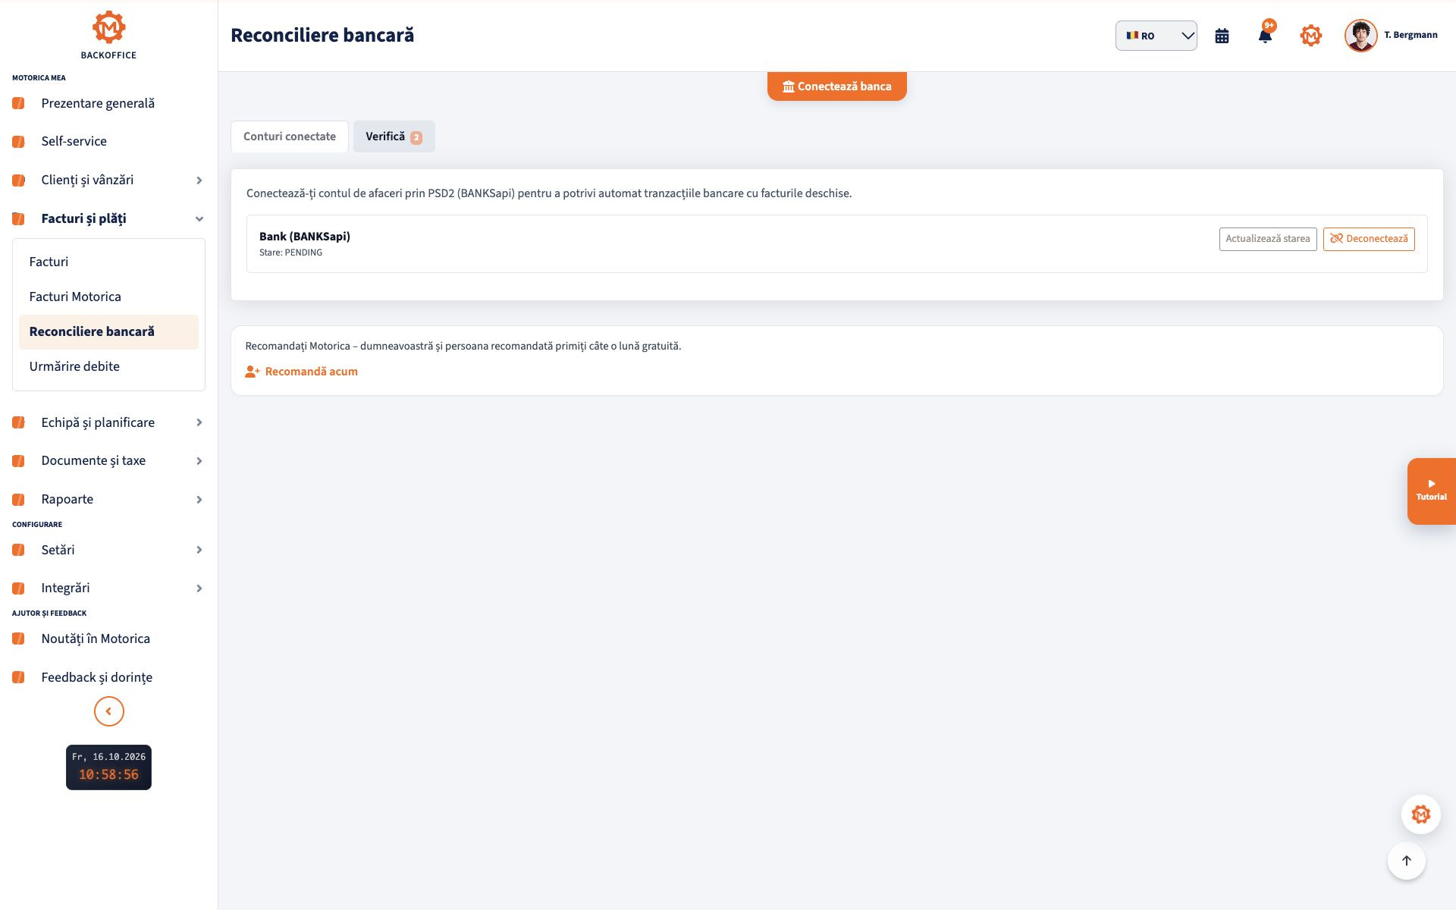The height and width of the screenshot is (910, 1456).
Task: Open notifications bell icon
Action: click(1265, 35)
